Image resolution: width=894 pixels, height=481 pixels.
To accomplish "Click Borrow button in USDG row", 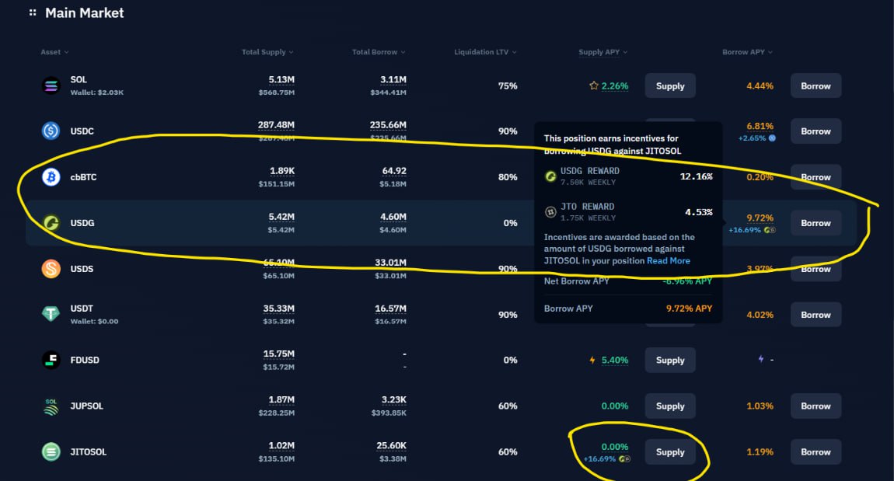I will tap(816, 223).
